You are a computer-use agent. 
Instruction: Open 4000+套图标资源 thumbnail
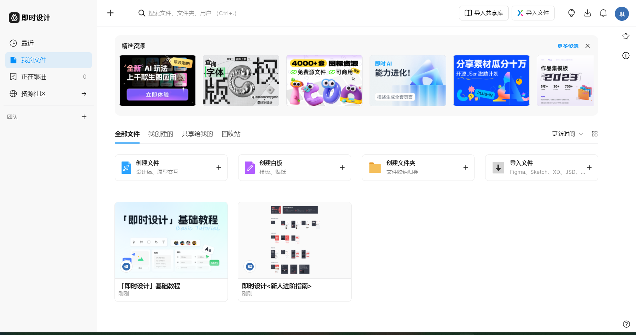[324, 80]
